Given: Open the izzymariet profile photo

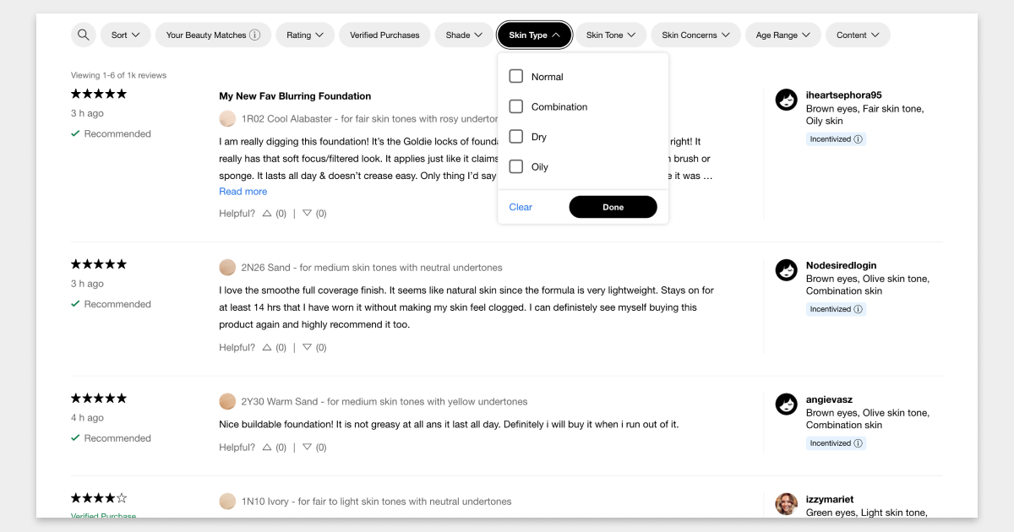Looking at the screenshot, I should [787, 504].
